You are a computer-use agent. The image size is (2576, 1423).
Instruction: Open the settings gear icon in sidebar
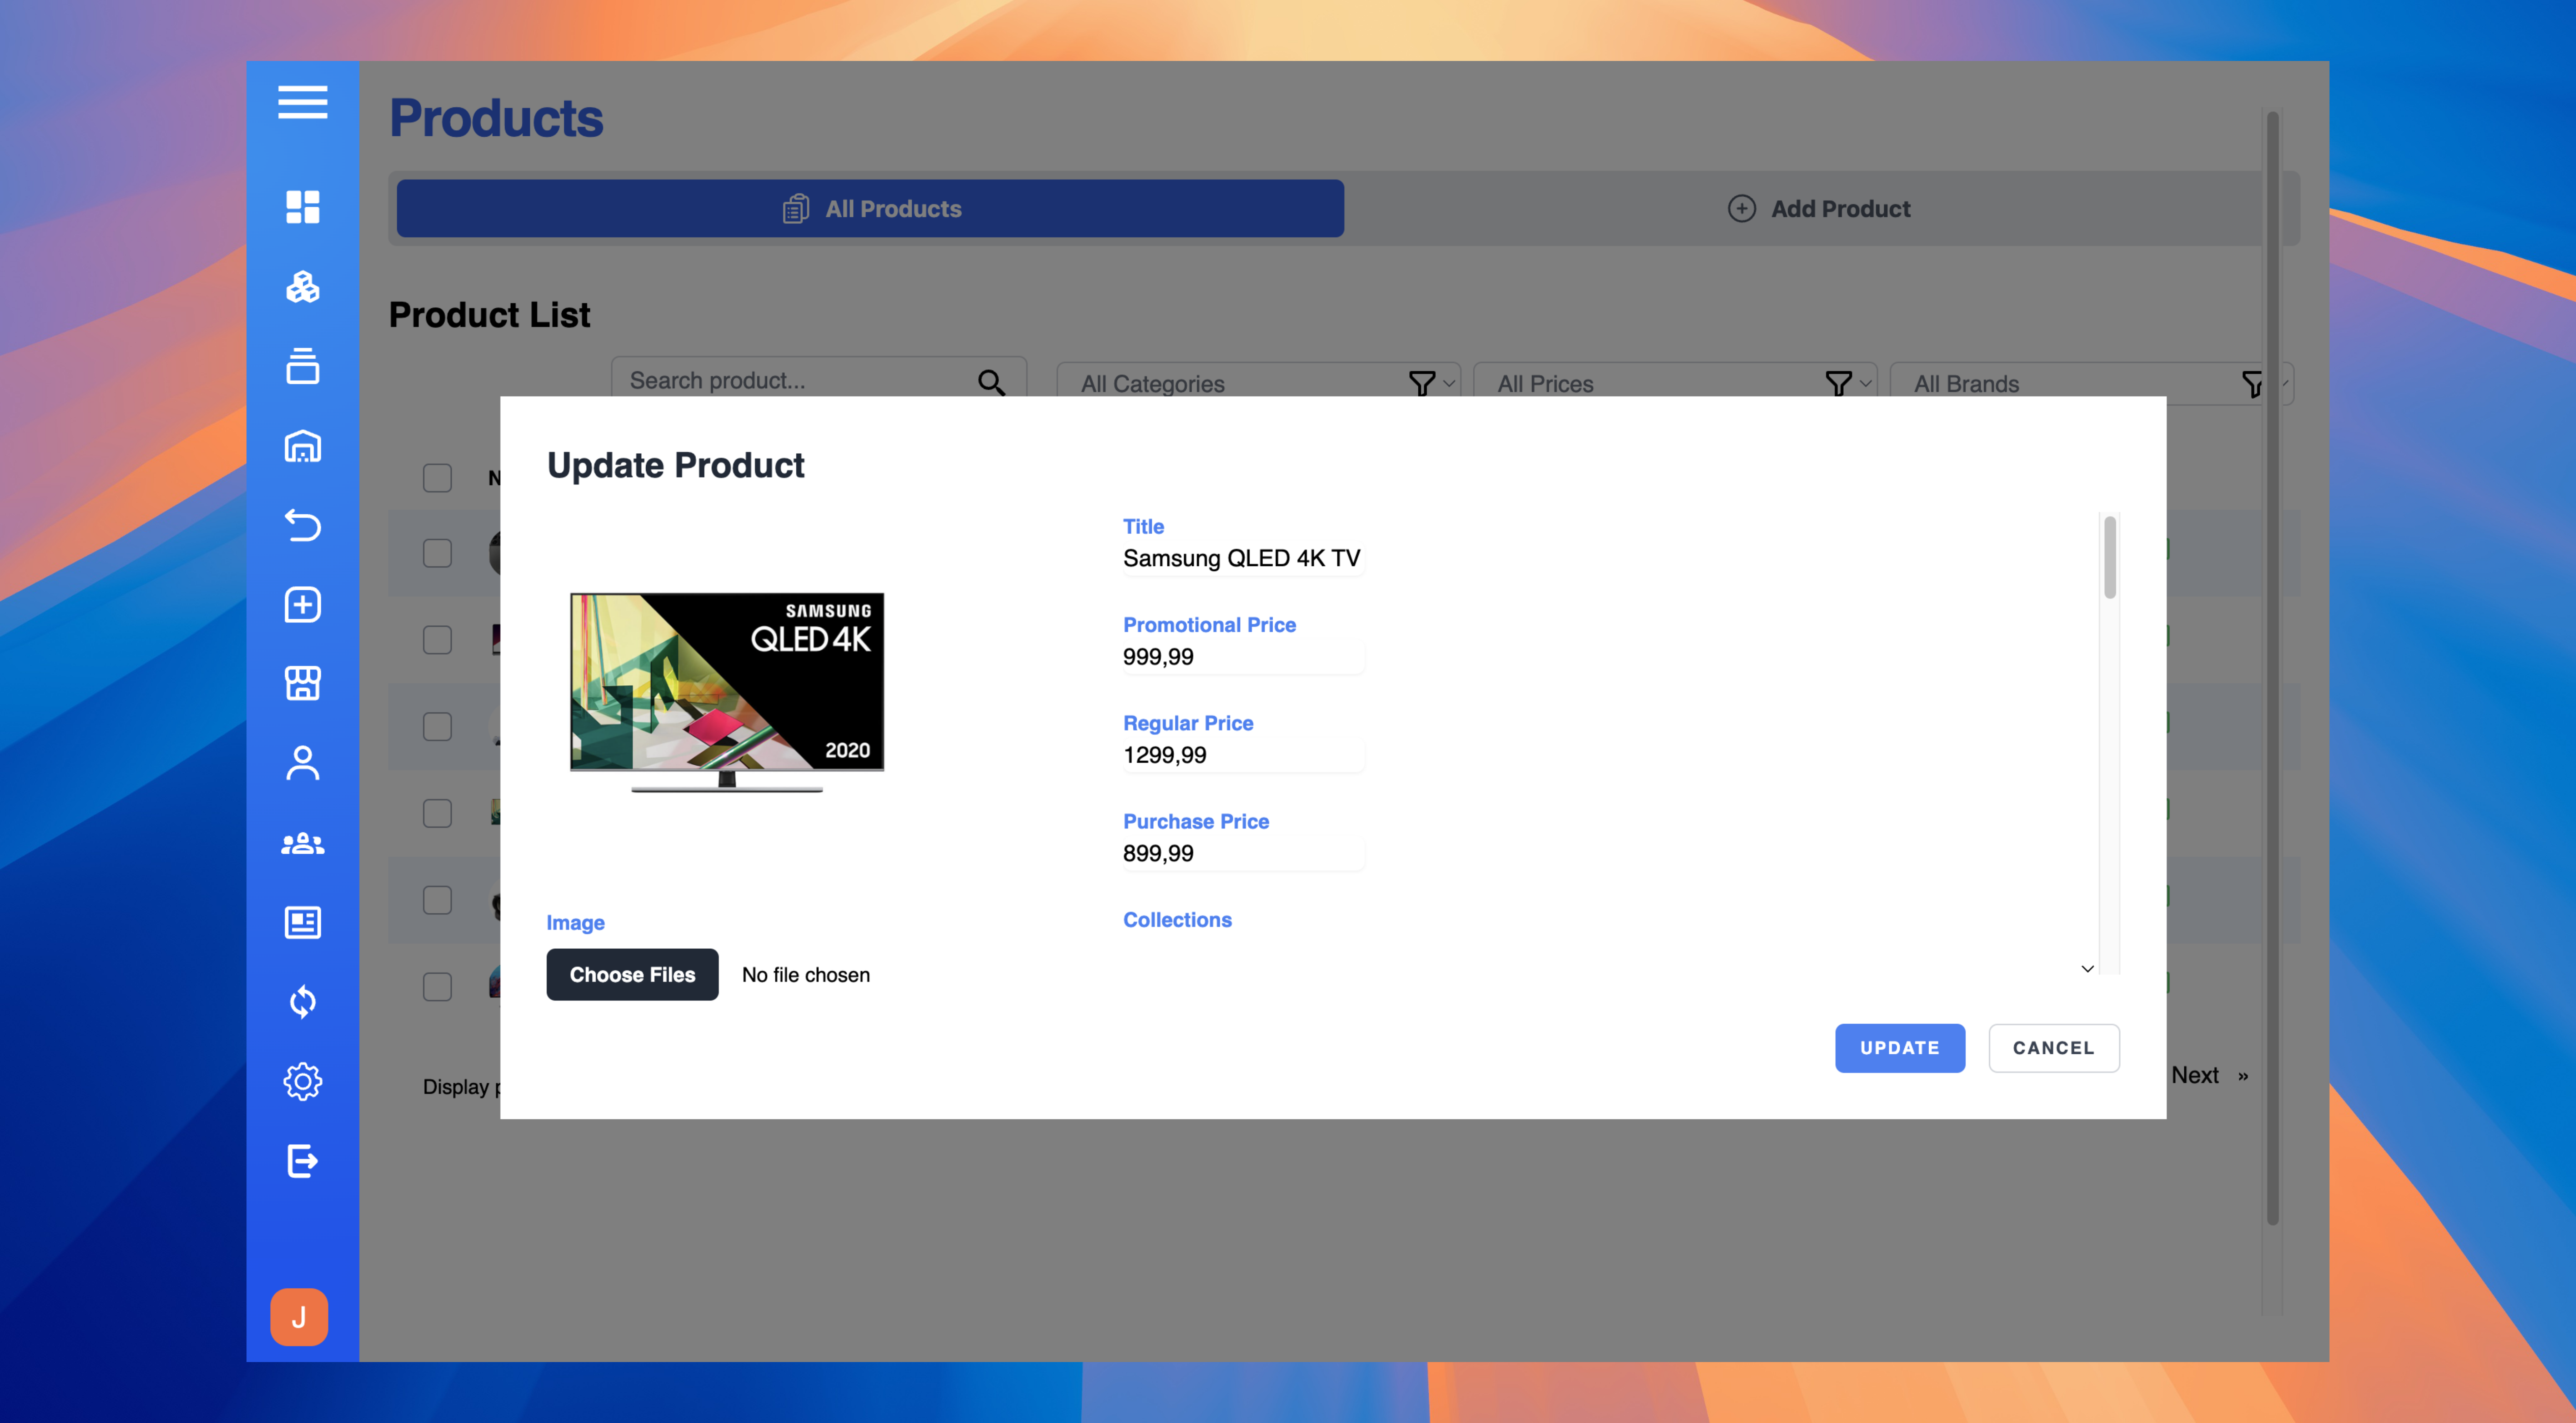pos(302,1081)
